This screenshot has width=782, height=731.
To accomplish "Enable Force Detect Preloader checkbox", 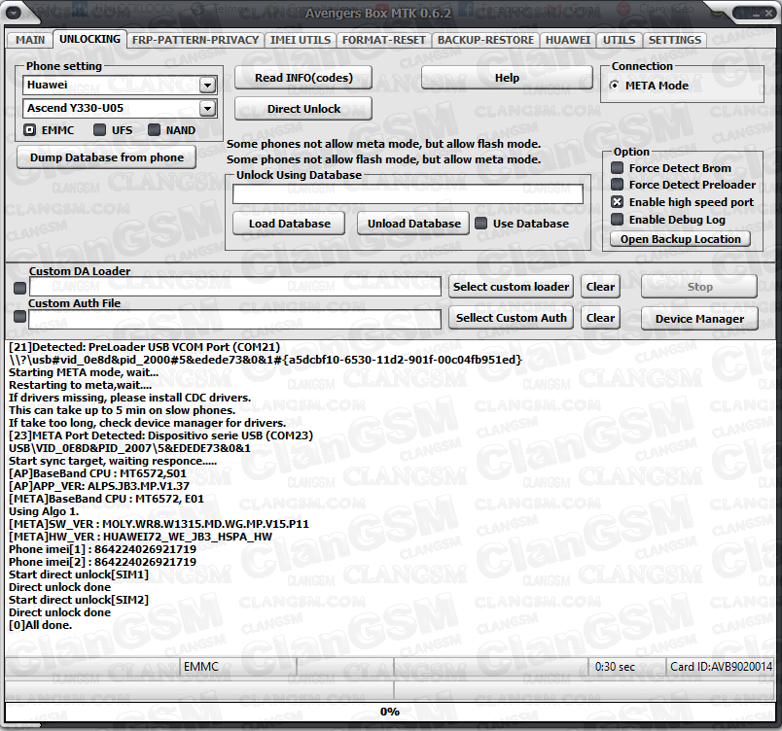I will tap(618, 185).
